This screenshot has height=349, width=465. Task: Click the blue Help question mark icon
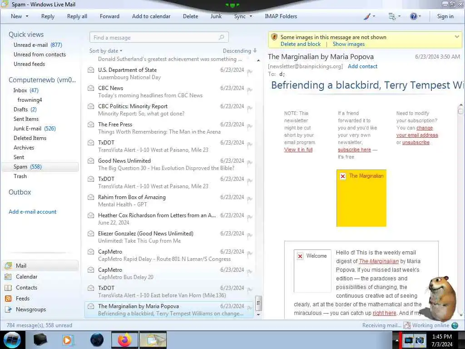413,16
